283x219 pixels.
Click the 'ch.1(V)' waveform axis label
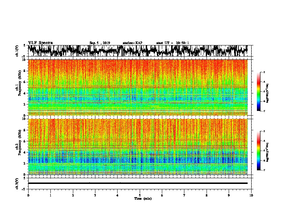tap(17, 51)
